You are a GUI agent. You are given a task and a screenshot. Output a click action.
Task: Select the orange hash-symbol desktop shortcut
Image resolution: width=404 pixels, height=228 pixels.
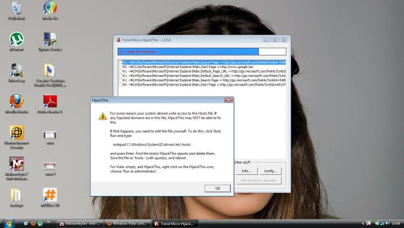point(50,197)
